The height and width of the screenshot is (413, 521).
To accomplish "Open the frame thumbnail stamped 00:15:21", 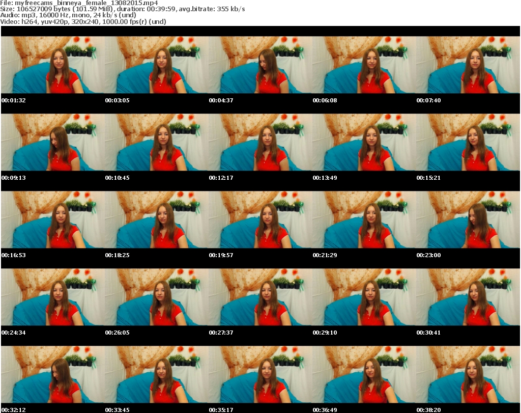I will [x=468, y=142].
